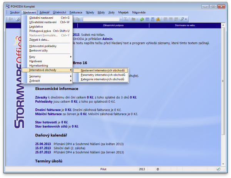Select Zámek k datu… menu entry
Viewport: 231px width, 178px height.
[x=47, y=40]
